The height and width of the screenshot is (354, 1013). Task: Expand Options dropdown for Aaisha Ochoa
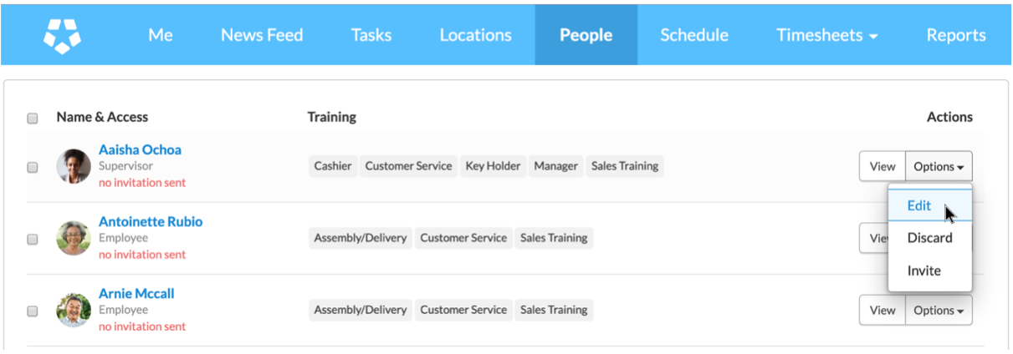coord(938,166)
